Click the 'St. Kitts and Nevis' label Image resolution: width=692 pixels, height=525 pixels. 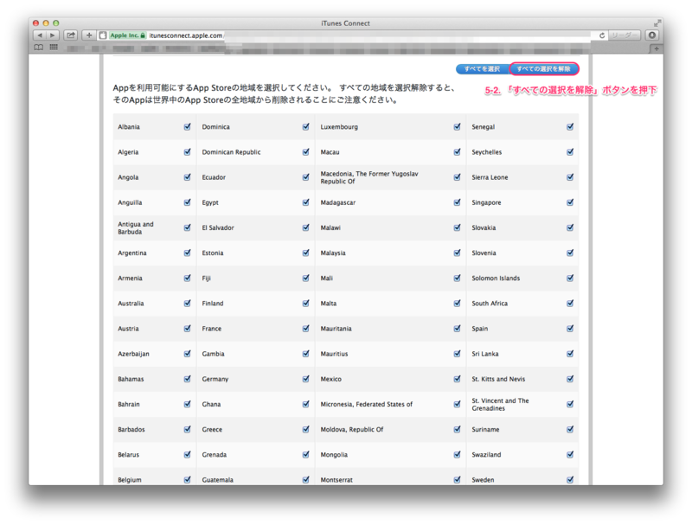click(498, 379)
